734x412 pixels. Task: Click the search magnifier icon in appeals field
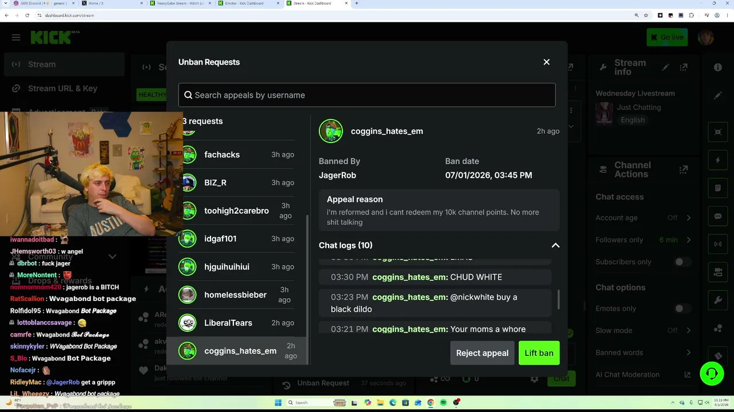pos(188,95)
